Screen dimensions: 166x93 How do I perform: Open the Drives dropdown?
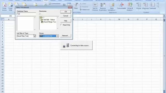pyautogui.click(x=58, y=36)
